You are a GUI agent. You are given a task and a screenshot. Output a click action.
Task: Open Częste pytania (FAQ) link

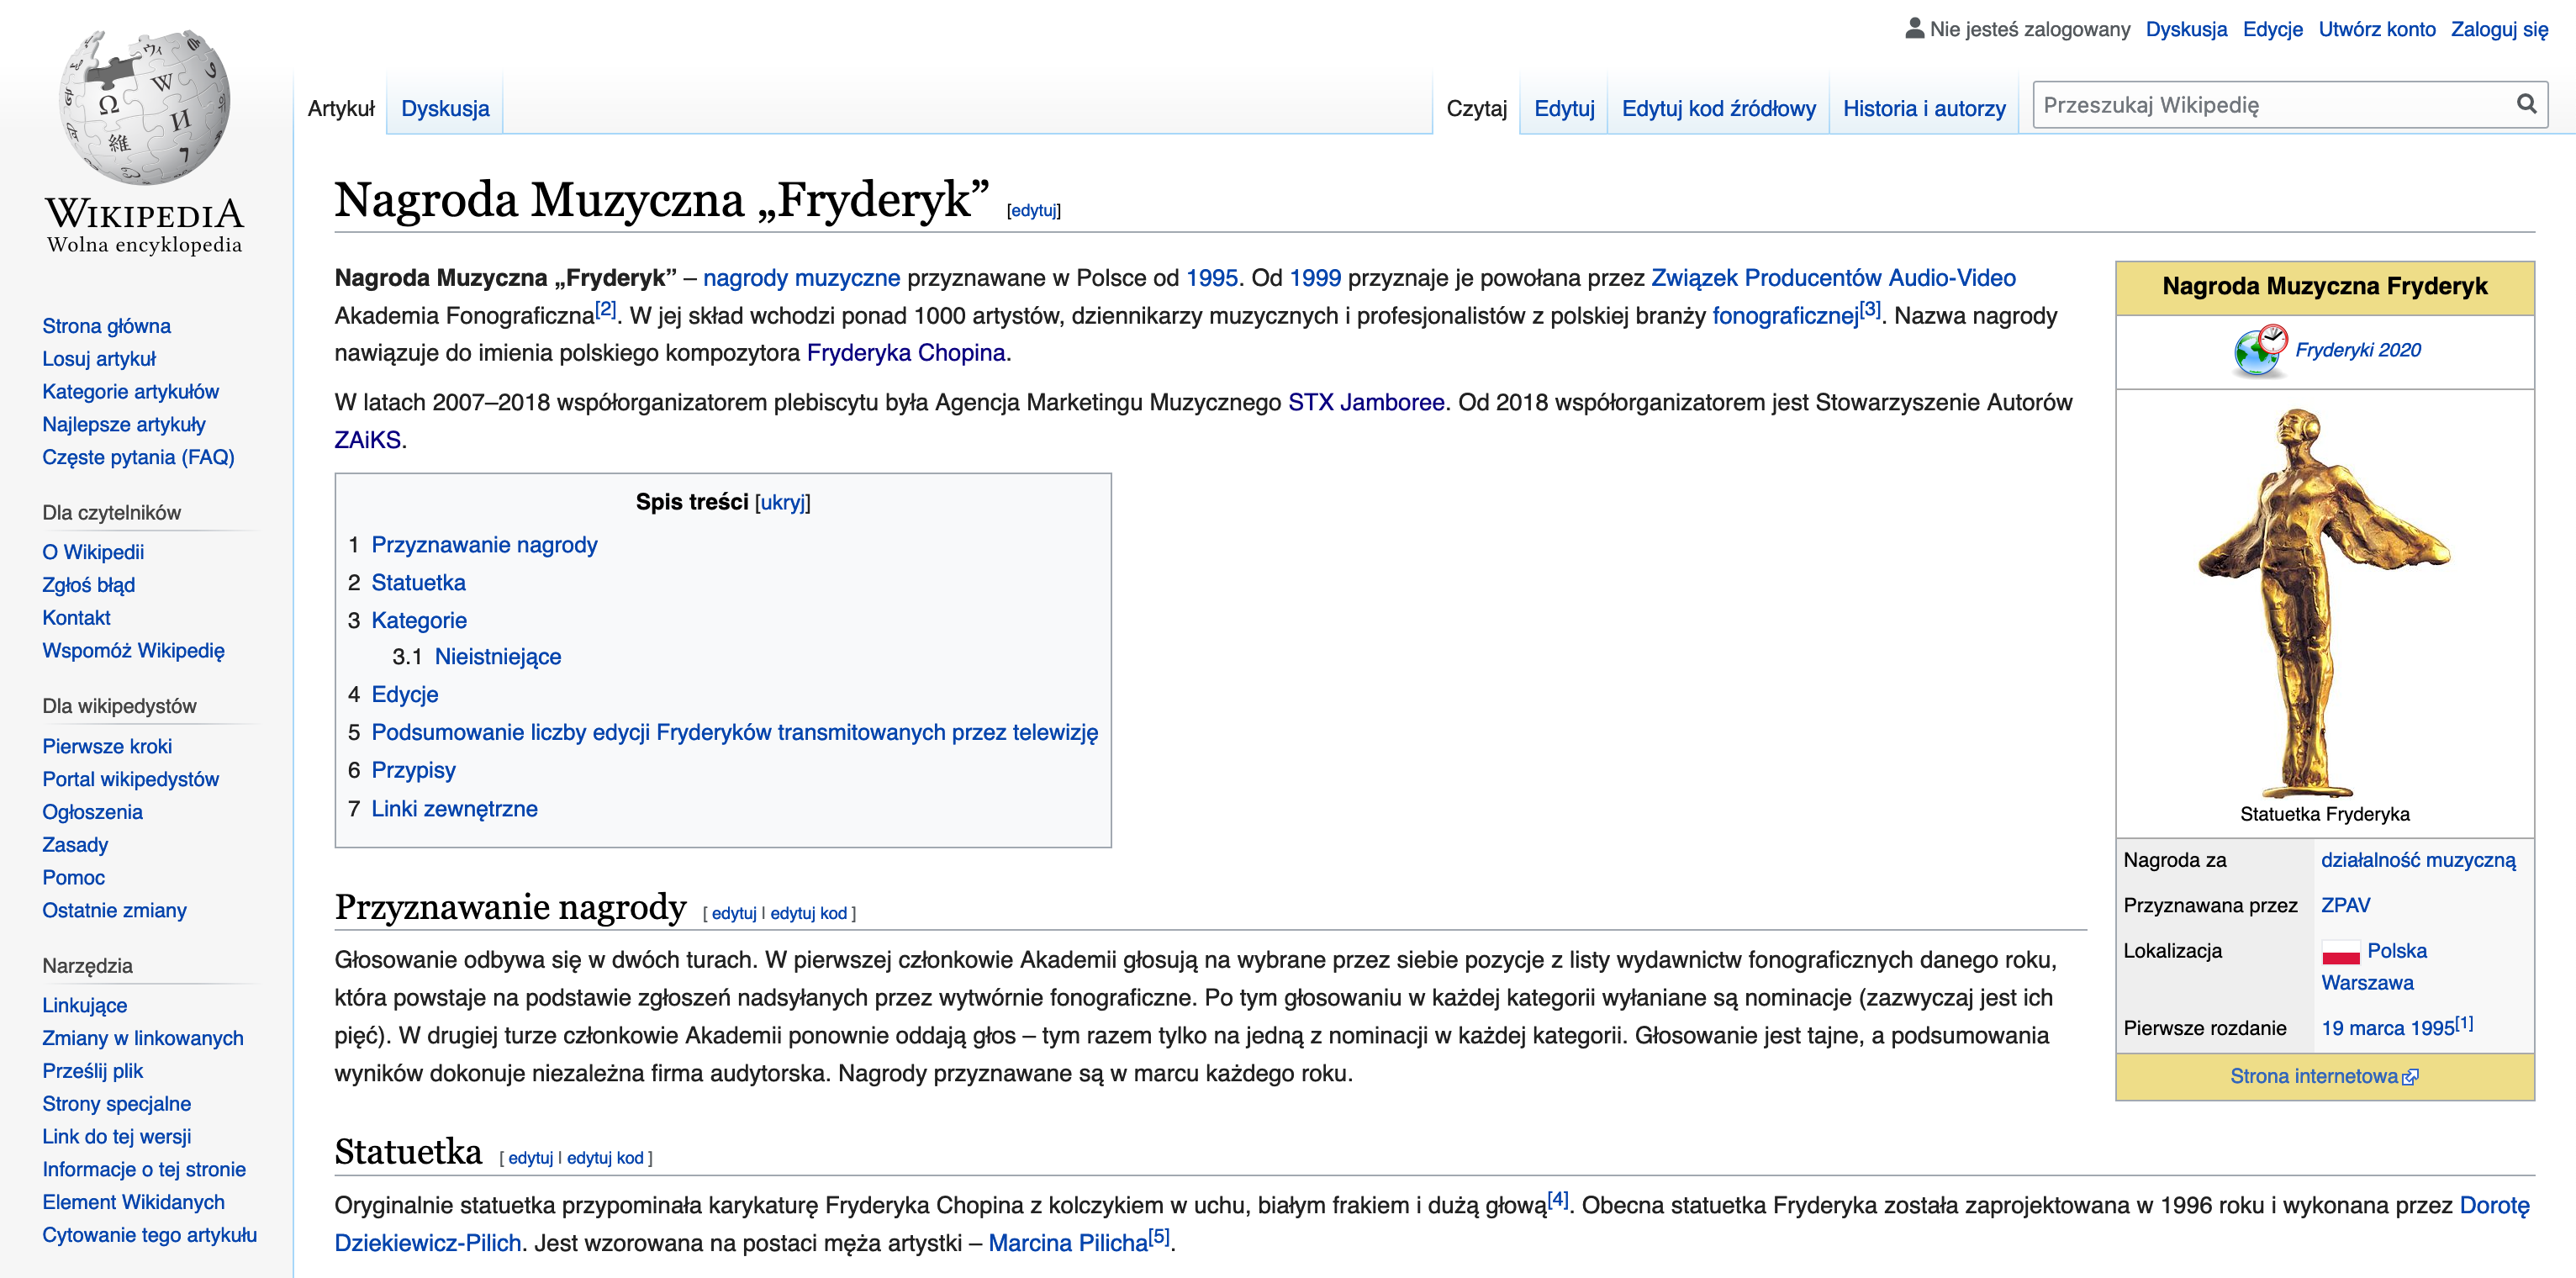[x=138, y=457]
